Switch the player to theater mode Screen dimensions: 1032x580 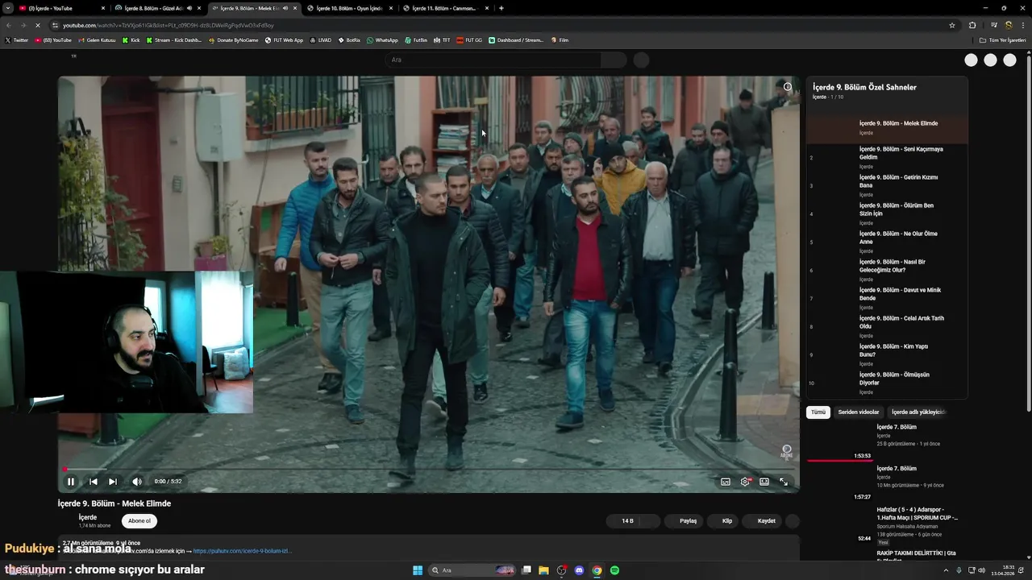click(x=764, y=482)
